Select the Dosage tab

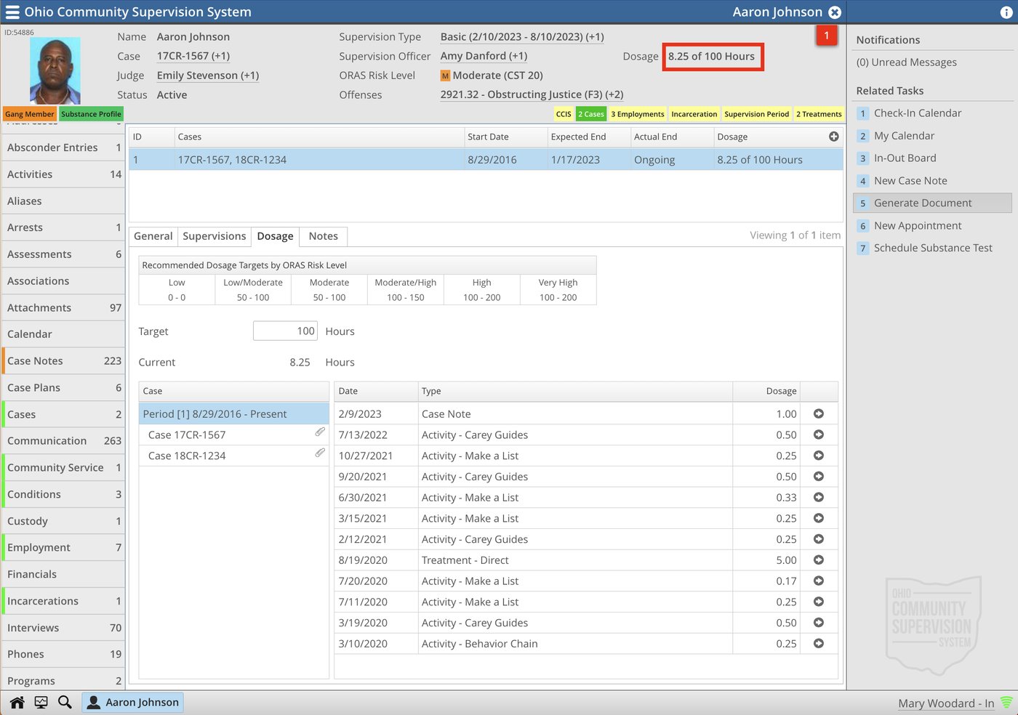[275, 236]
